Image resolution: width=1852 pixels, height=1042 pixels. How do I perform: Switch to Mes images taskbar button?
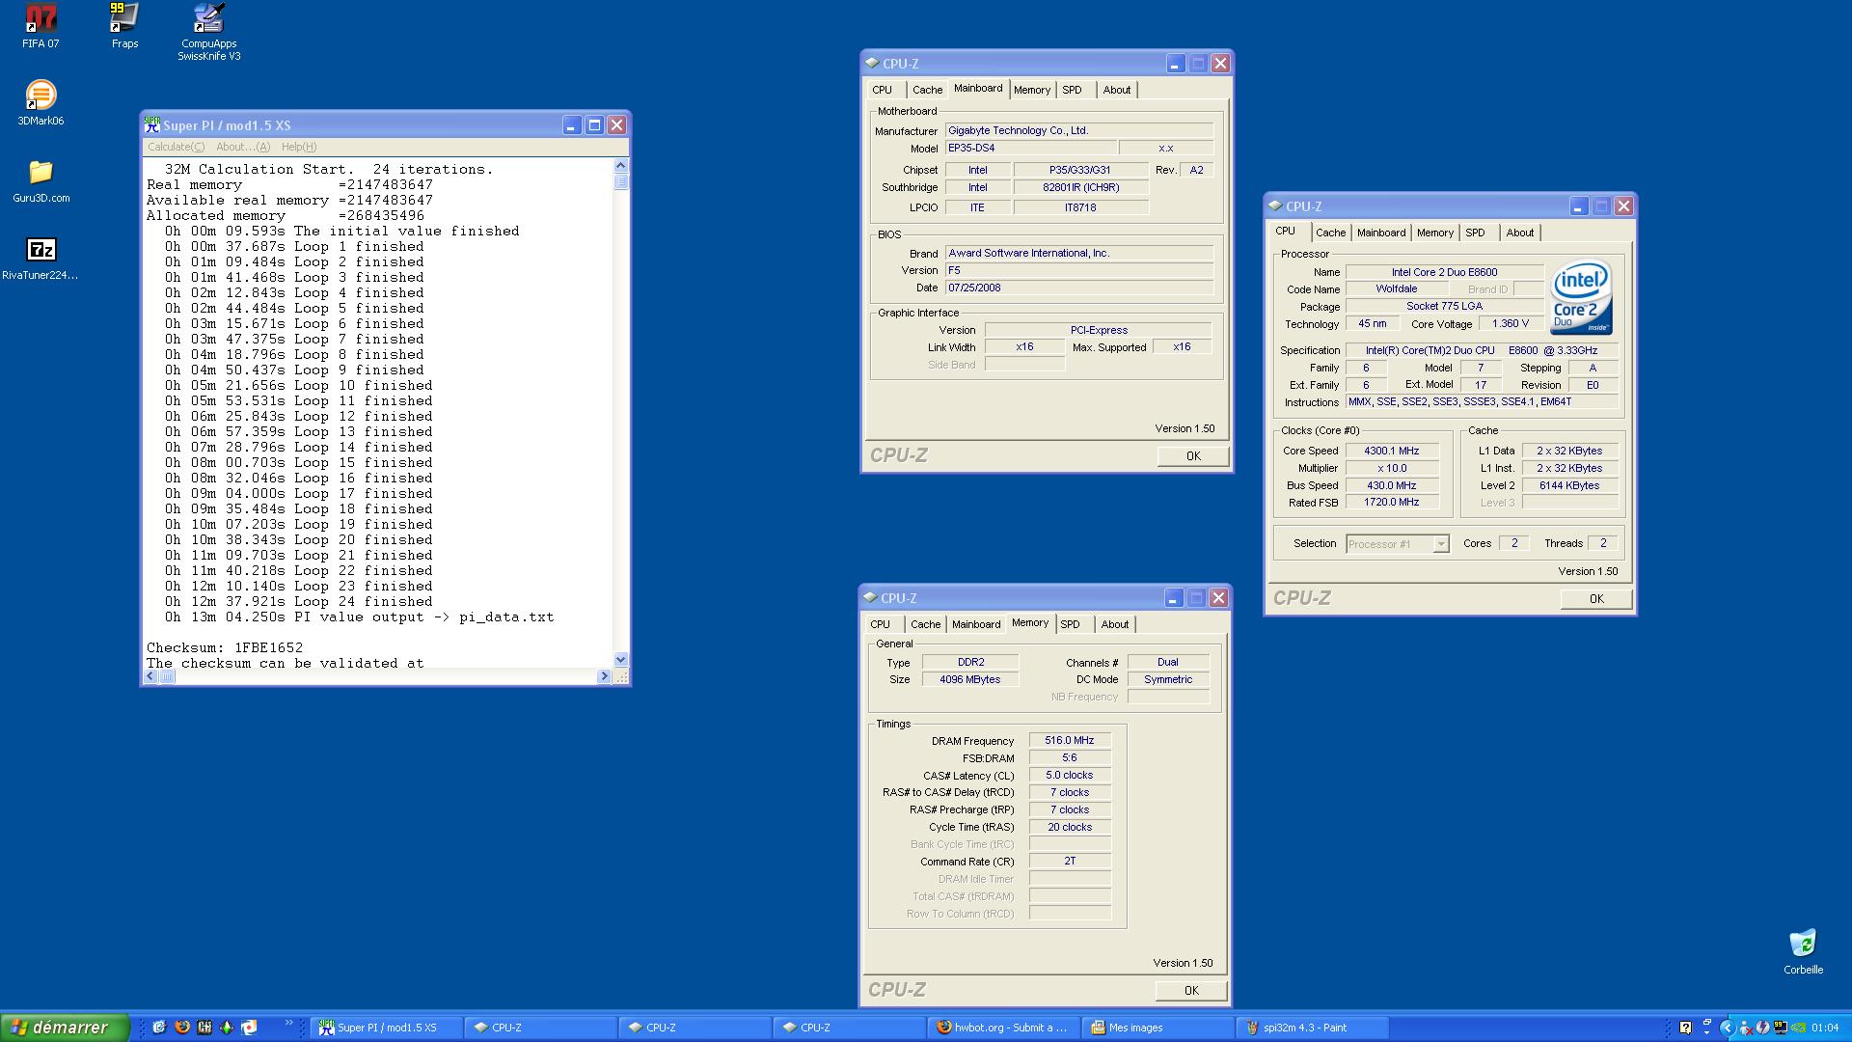[x=1158, y=1028]
